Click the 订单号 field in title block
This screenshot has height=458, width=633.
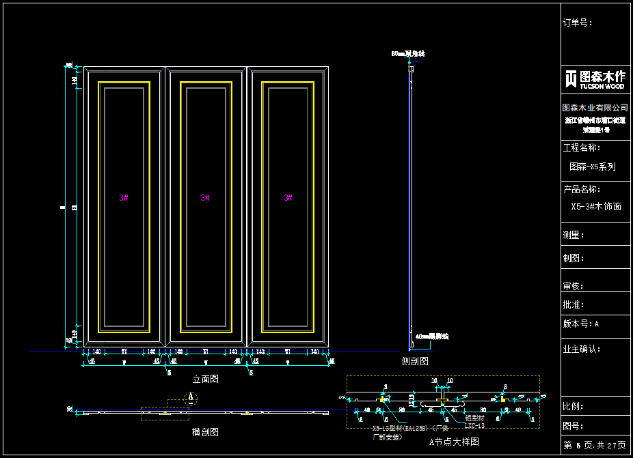click(x=577, y=23)
